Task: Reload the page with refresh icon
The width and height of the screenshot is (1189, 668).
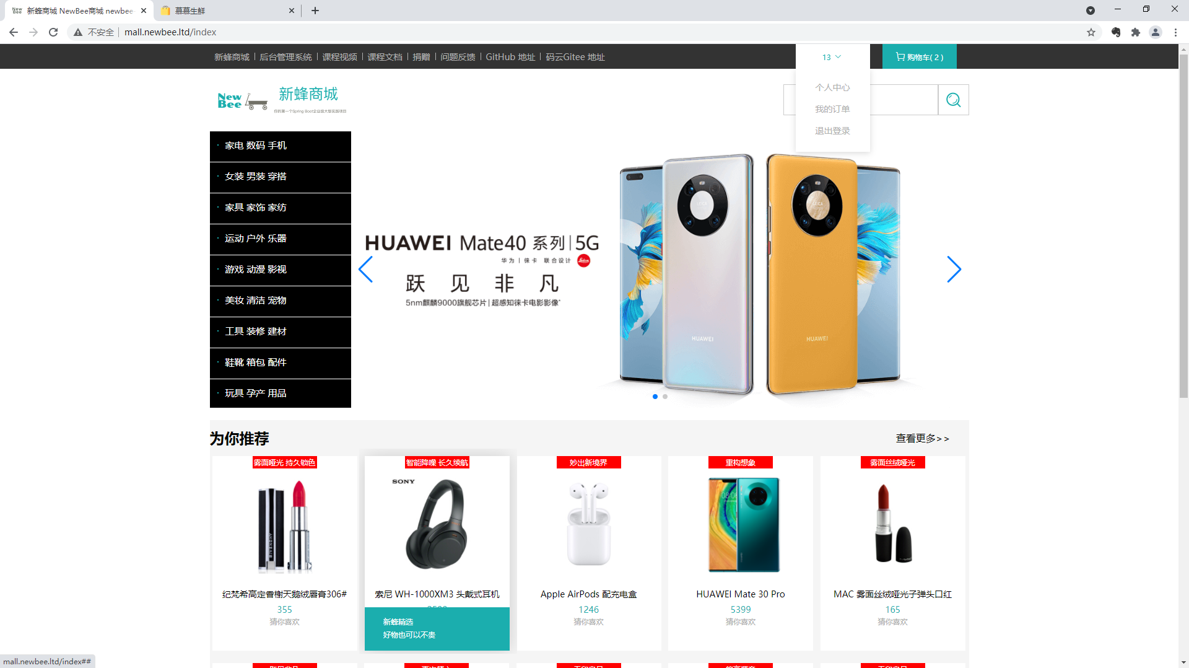Action: (53, 32)
